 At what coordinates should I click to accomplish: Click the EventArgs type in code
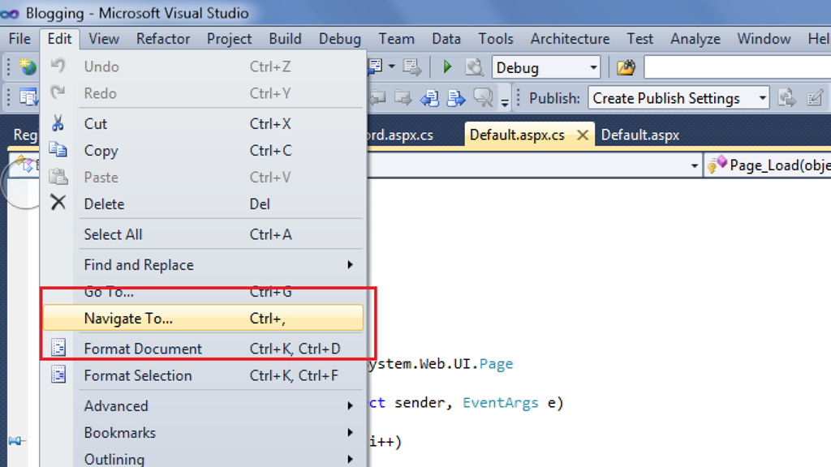click(x=500, y=402)
